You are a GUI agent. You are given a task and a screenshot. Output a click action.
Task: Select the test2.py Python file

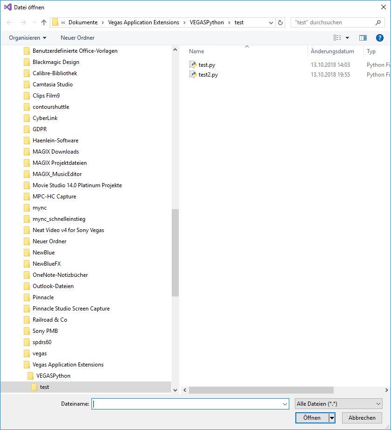tap(208, 75)
